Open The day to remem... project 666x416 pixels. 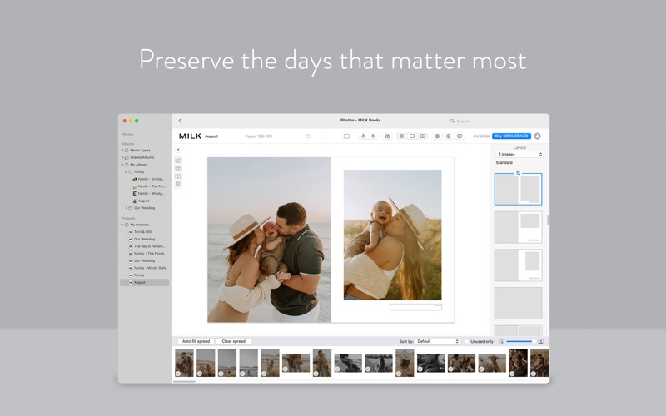tap(147, 246)
